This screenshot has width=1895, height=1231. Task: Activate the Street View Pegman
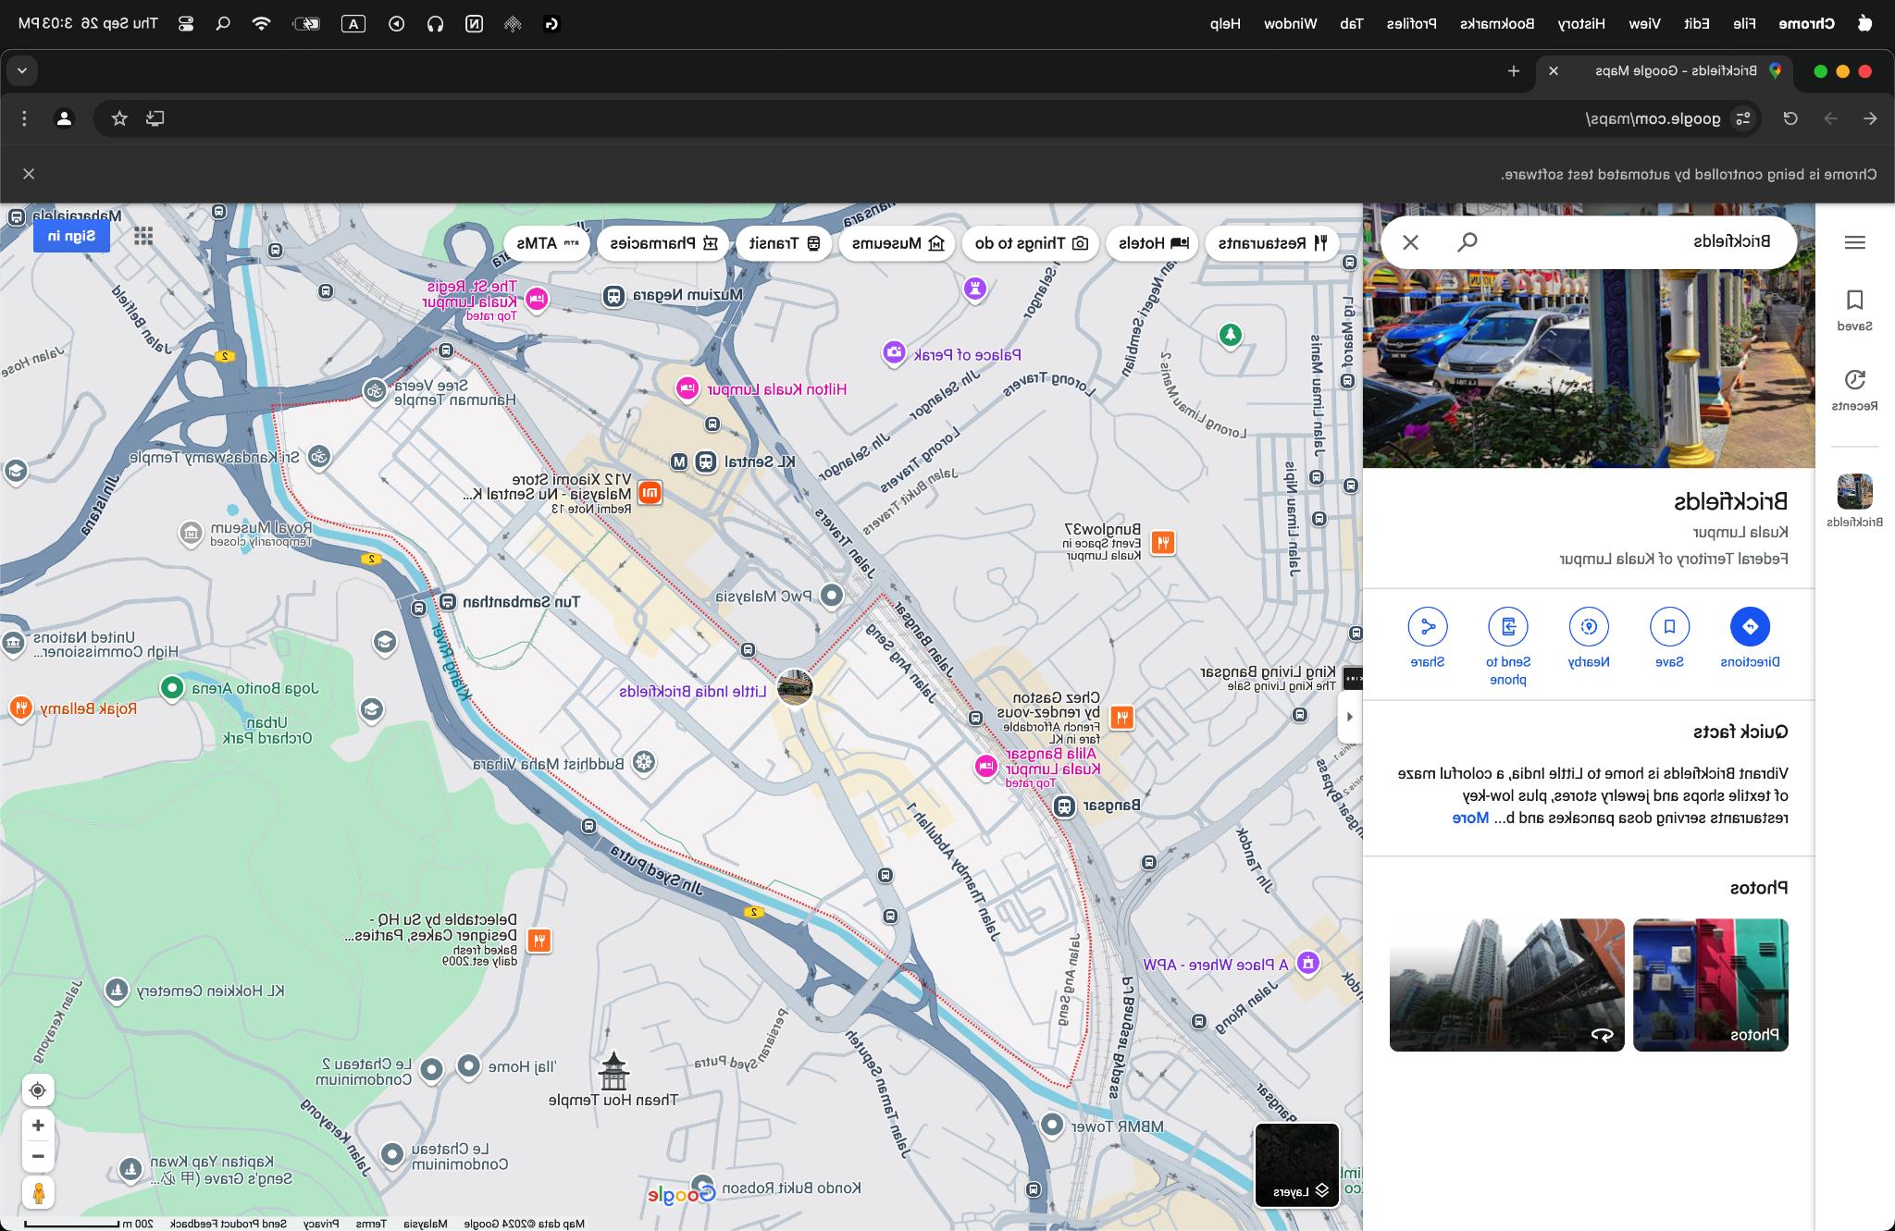38,1193
